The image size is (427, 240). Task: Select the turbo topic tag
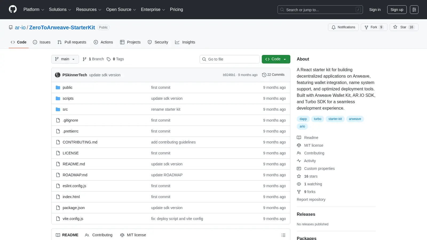(318, 119)
